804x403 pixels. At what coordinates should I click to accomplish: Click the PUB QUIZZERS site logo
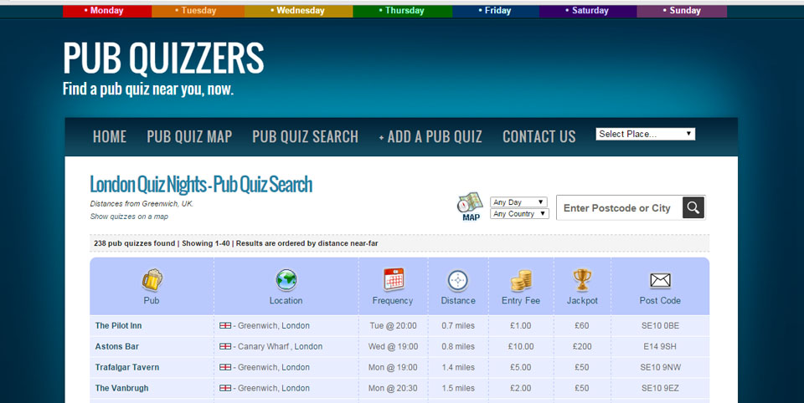pos(163,59)
